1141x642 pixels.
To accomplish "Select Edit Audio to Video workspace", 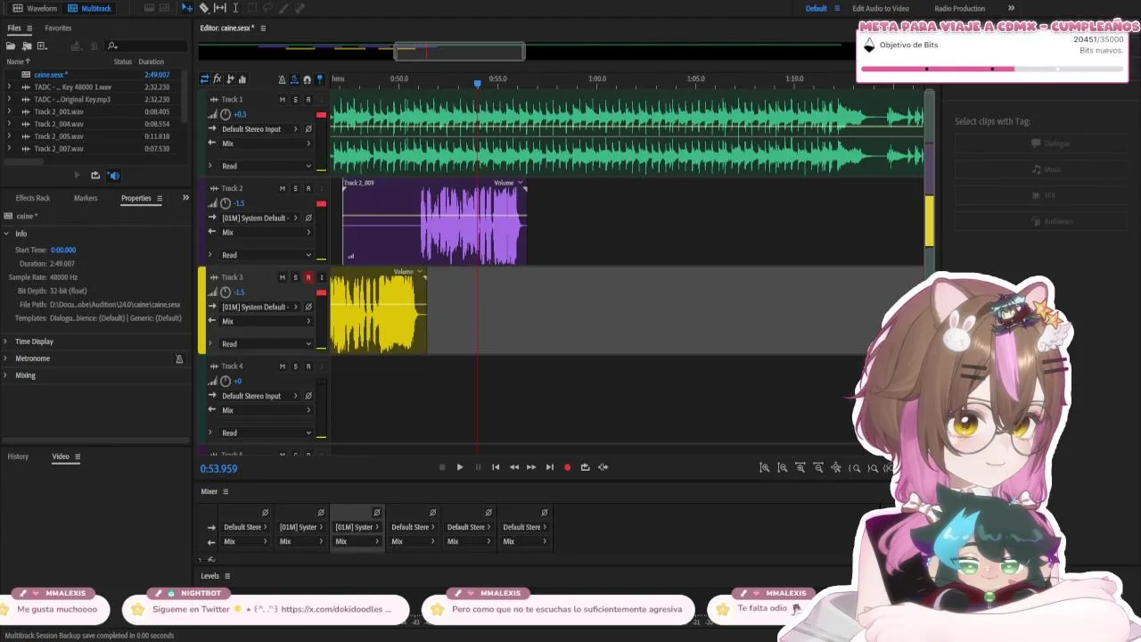I will [x=881, y=8].
